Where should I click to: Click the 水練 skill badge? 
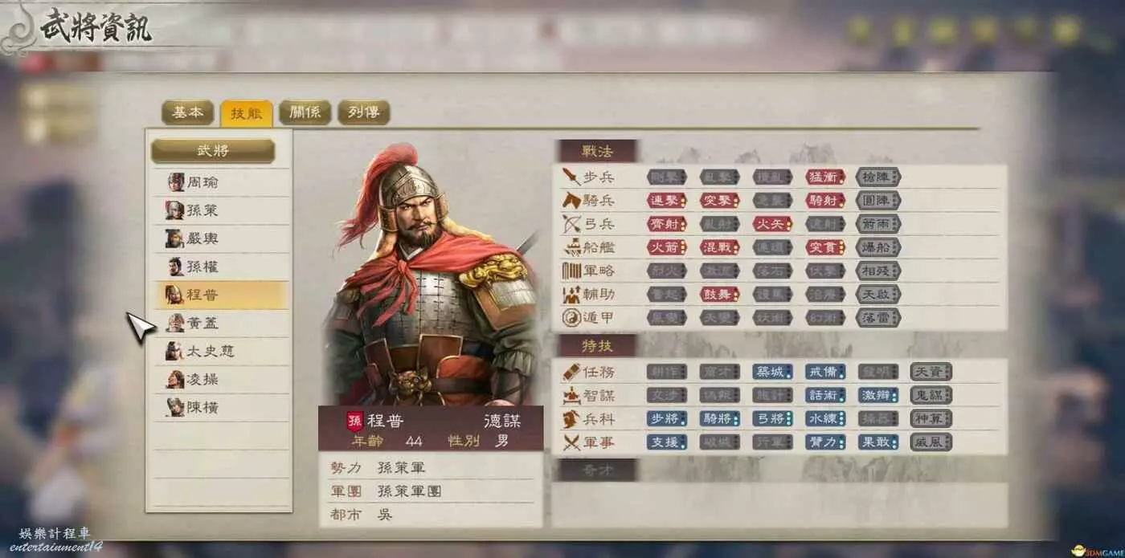[826, 418]
